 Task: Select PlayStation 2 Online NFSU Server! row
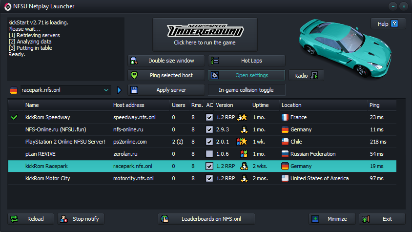[x=202, y=142]
